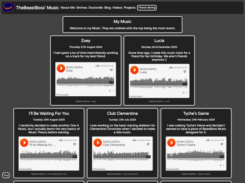
Task: Open SoundCloud logo in Tyche's Game player
Action: (215, 140)
